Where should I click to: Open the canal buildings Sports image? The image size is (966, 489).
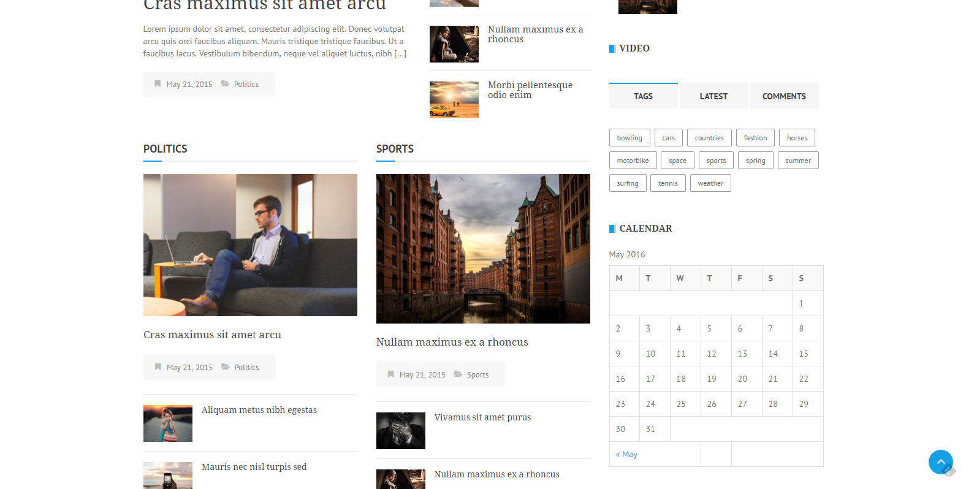point(483,248)
